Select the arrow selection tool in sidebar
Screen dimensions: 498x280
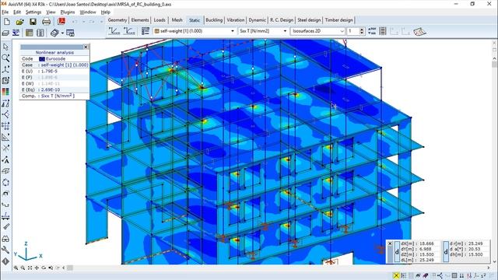click(5, 47)
